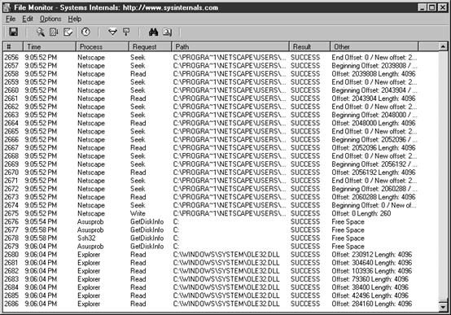The height and width of the screenshot is (315, 451).
Task: Clear the display with the eraser icon
Action: [68, 32]
